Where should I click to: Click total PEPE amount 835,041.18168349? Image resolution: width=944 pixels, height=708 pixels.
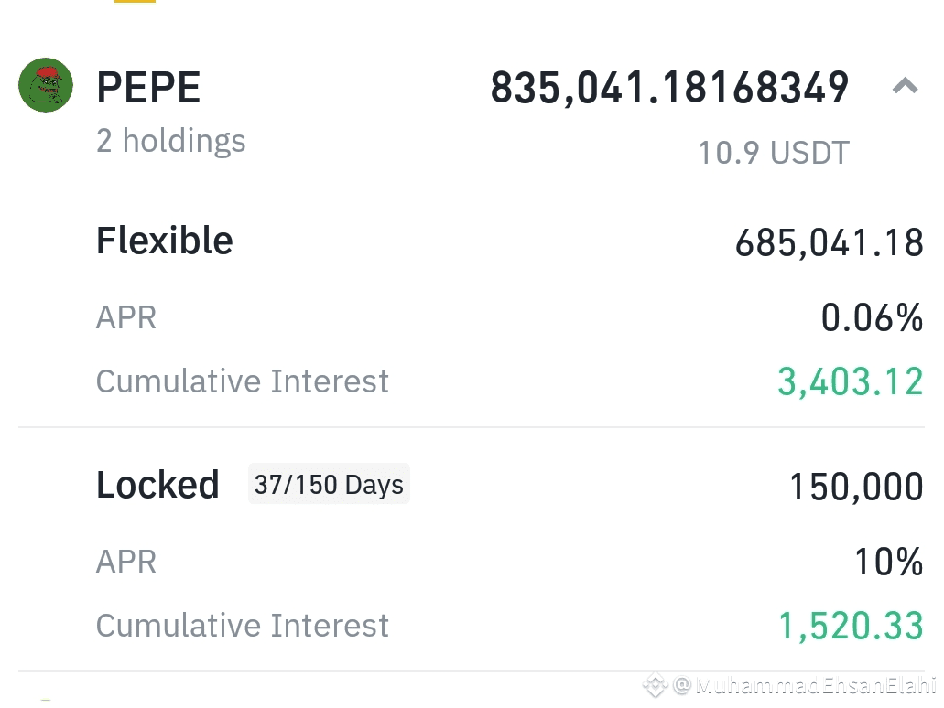click(669, 88)
